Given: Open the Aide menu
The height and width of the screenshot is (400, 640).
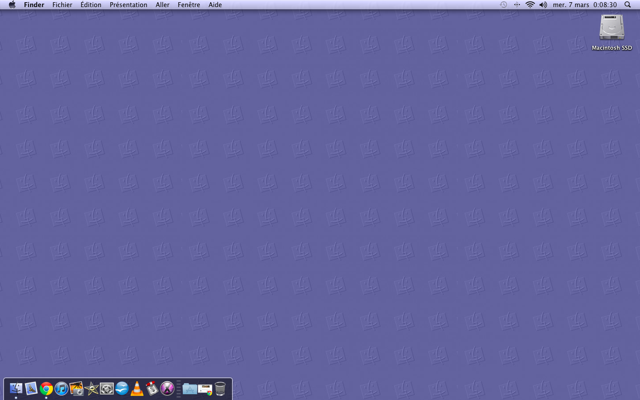Looking at the screenshot, I should [x=215, y=5].
